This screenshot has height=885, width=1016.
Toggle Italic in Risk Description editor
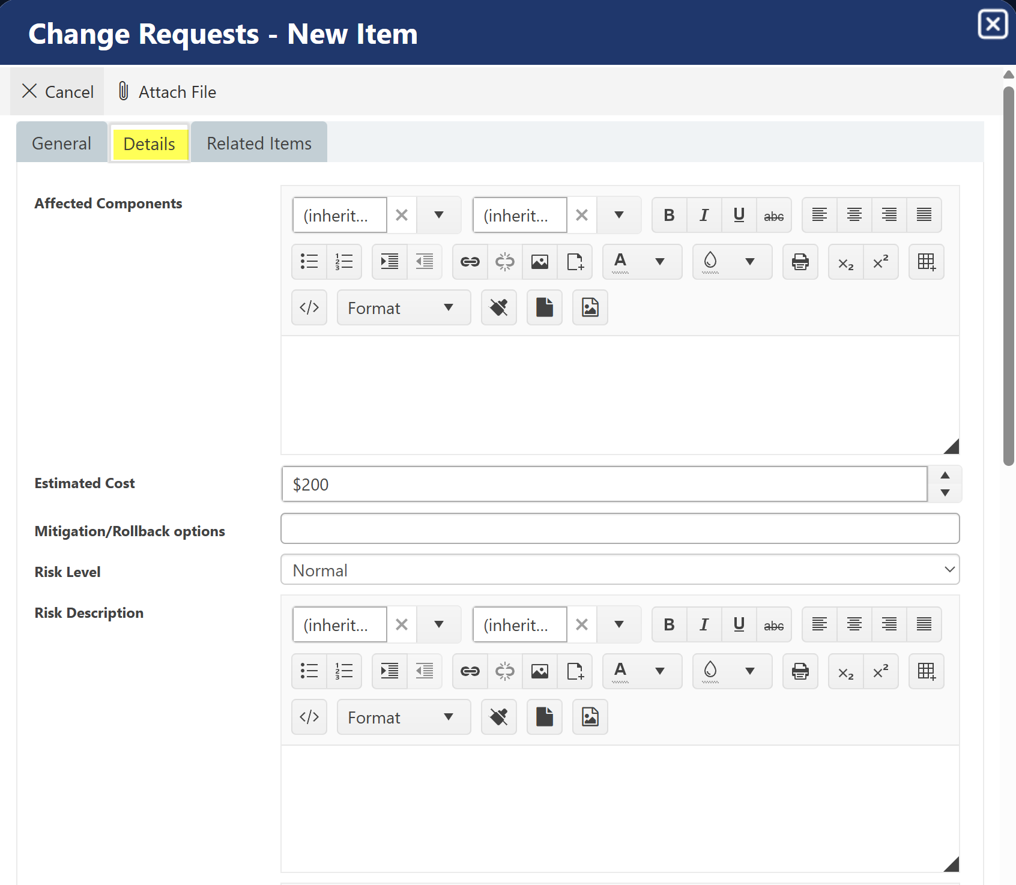pyautogui.click(x=704, y=625)
